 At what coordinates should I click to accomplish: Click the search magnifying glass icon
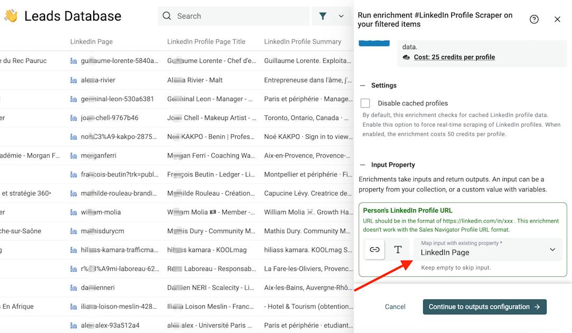[x=167, y=16]
